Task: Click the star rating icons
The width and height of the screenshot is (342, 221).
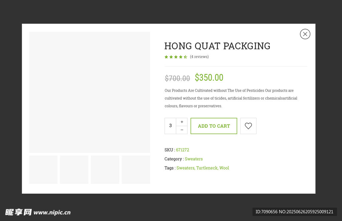Action: pyautogui.click(x=176, y=57)
